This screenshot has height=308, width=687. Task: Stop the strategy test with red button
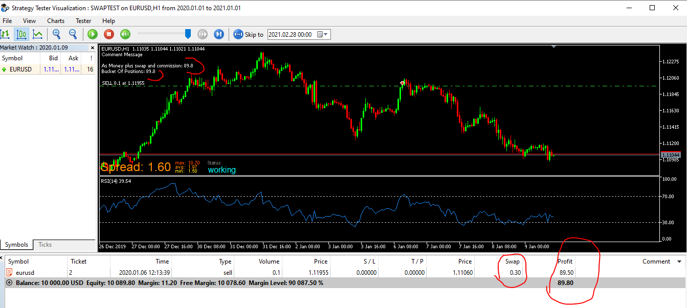(108, 34)
